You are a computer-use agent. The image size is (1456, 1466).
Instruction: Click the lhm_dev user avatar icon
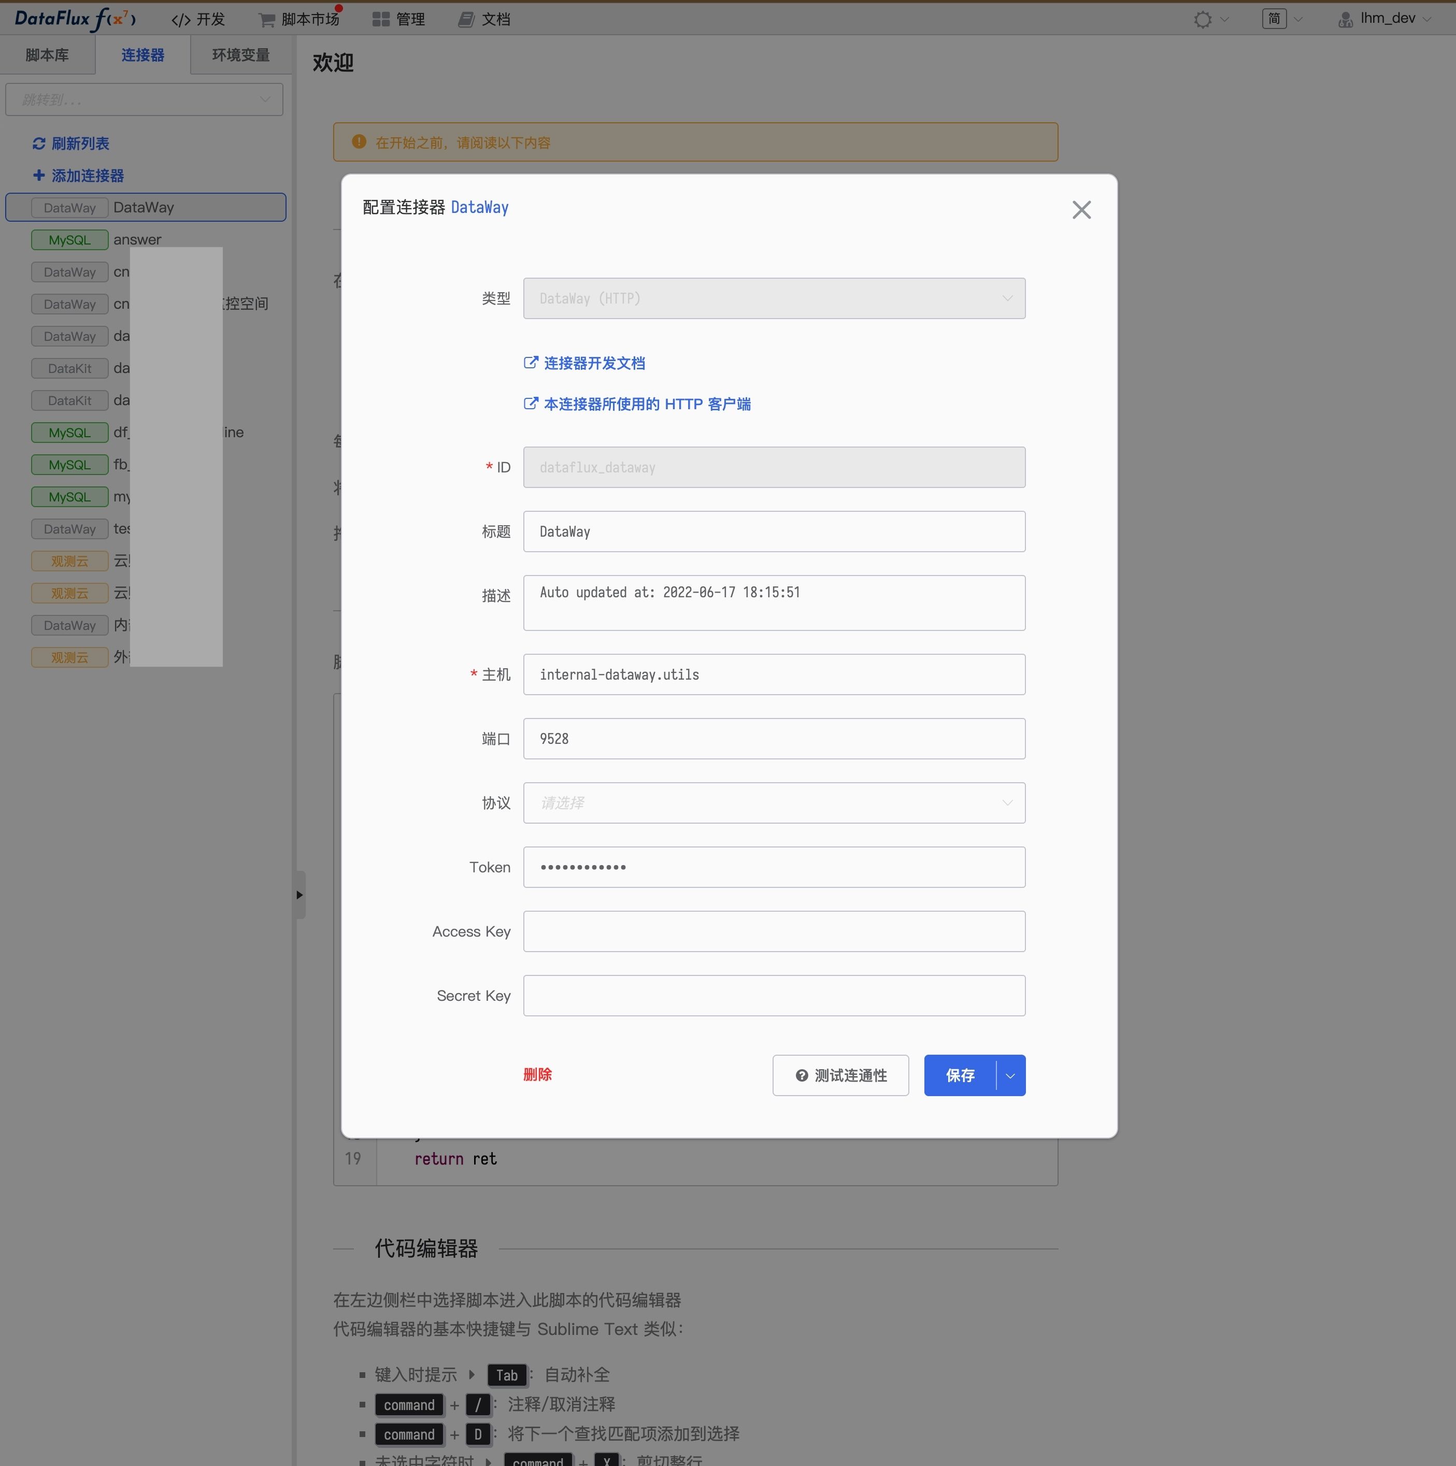coord(1345,19)
